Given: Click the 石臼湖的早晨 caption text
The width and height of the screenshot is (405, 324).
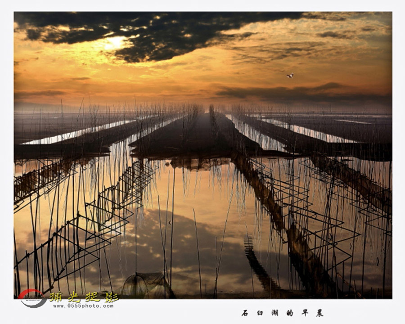Looking at the screenshot, I should pos(282,313).
